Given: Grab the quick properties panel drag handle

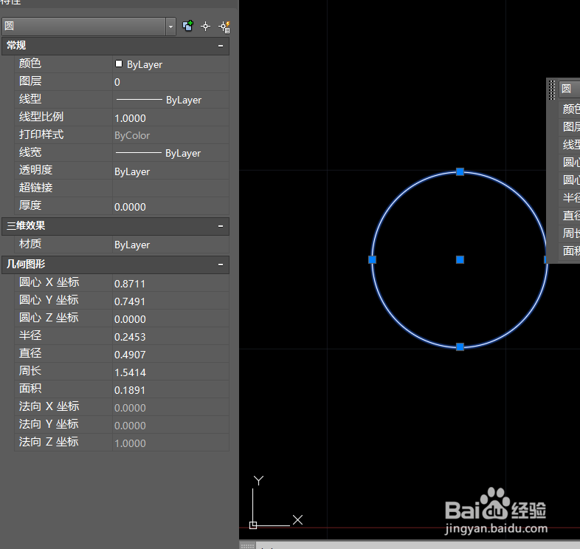Looking at the screenshot, I should tap(551, 90).
